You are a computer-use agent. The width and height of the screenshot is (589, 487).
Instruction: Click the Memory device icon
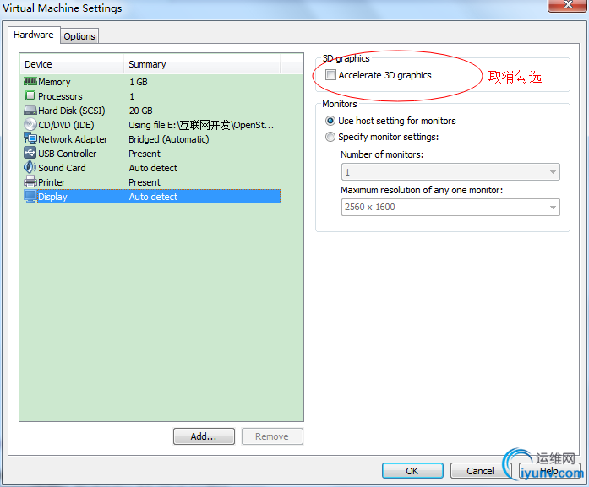[30, 81]
